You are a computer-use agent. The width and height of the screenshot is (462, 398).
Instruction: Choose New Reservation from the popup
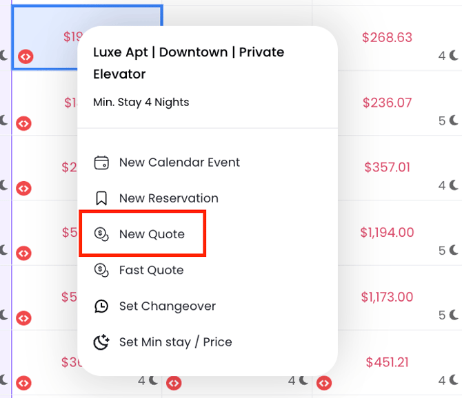168,198
